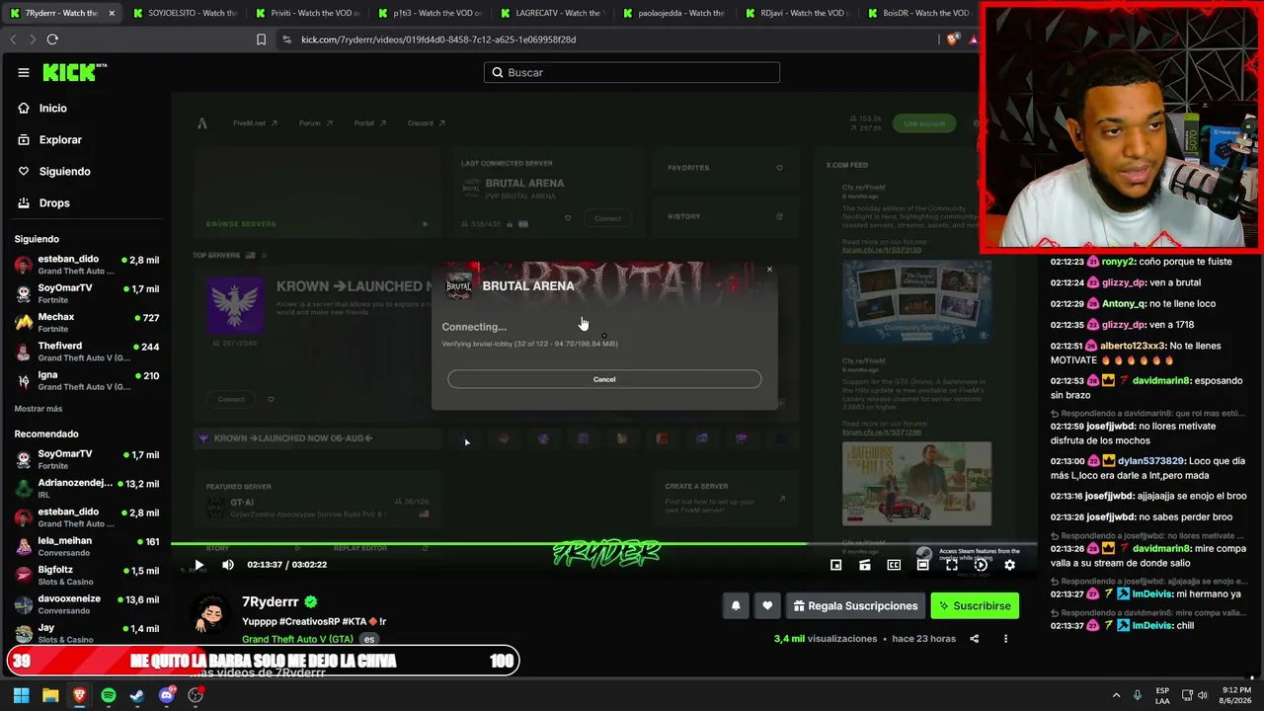Reload the page in the browser

tap(52, 39)
